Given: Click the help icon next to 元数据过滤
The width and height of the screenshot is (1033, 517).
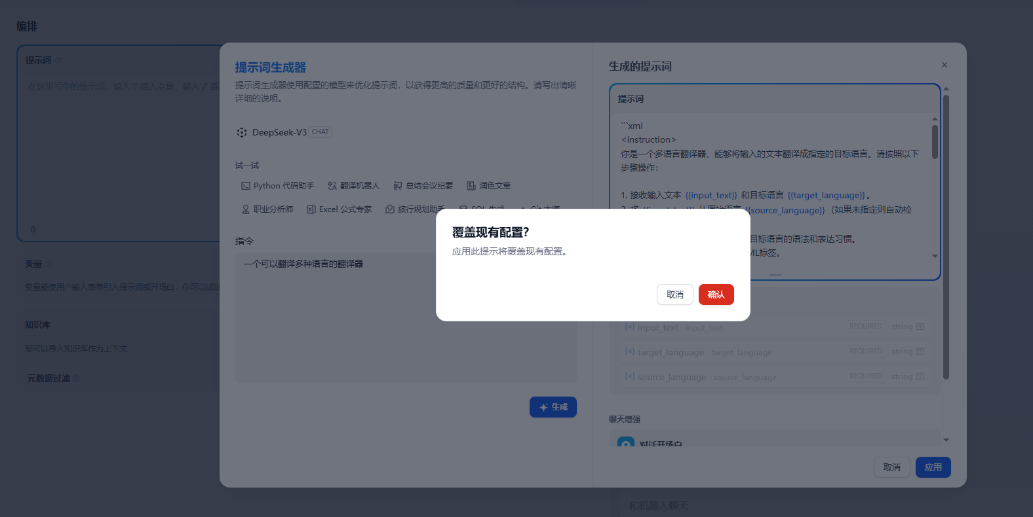Looking at the screenshot, I should (76, 378).
